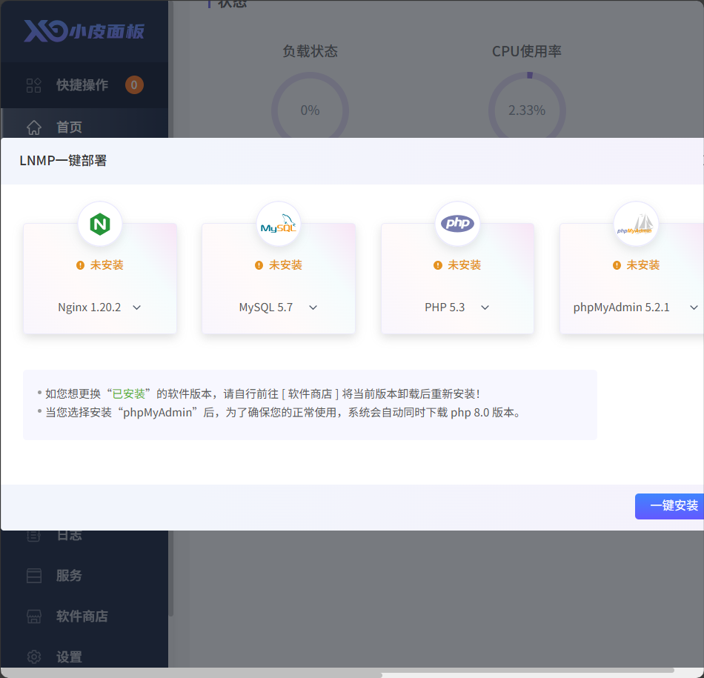
Task: Open the phpMyAdmin 5.2.1 version dropdown
Action: 635,308
